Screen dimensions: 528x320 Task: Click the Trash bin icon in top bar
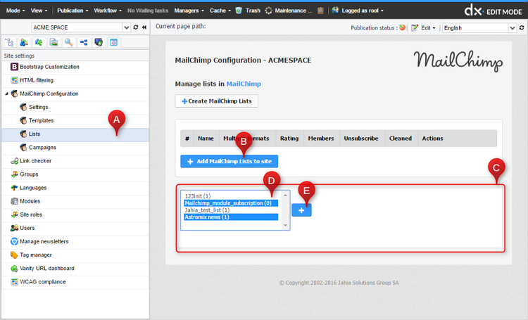point(239,11)
